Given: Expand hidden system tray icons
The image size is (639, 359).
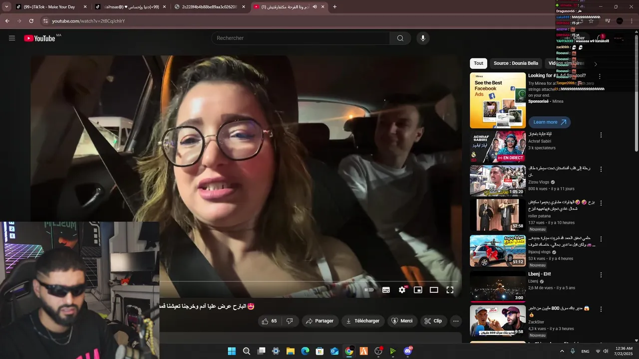Looking at the screenshot, I should (x=562, y=351).
